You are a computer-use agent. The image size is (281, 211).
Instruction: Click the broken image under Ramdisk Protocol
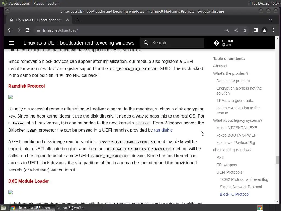point(10,97)
